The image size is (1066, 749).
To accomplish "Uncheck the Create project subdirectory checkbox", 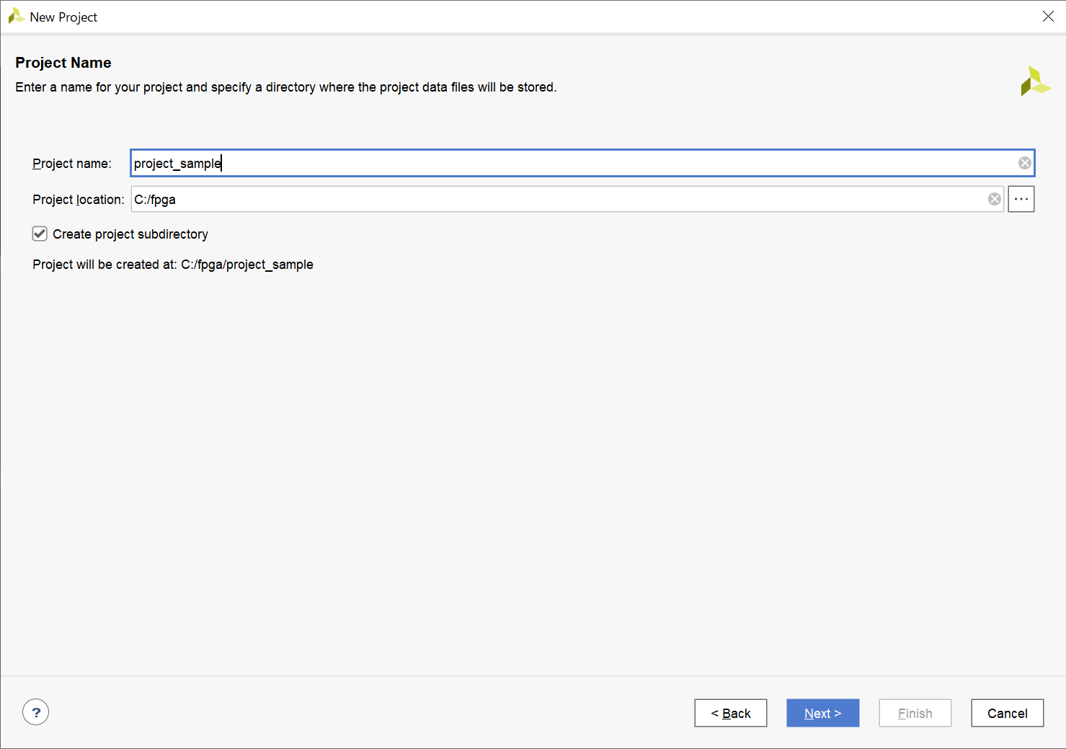I will (40, 234).
